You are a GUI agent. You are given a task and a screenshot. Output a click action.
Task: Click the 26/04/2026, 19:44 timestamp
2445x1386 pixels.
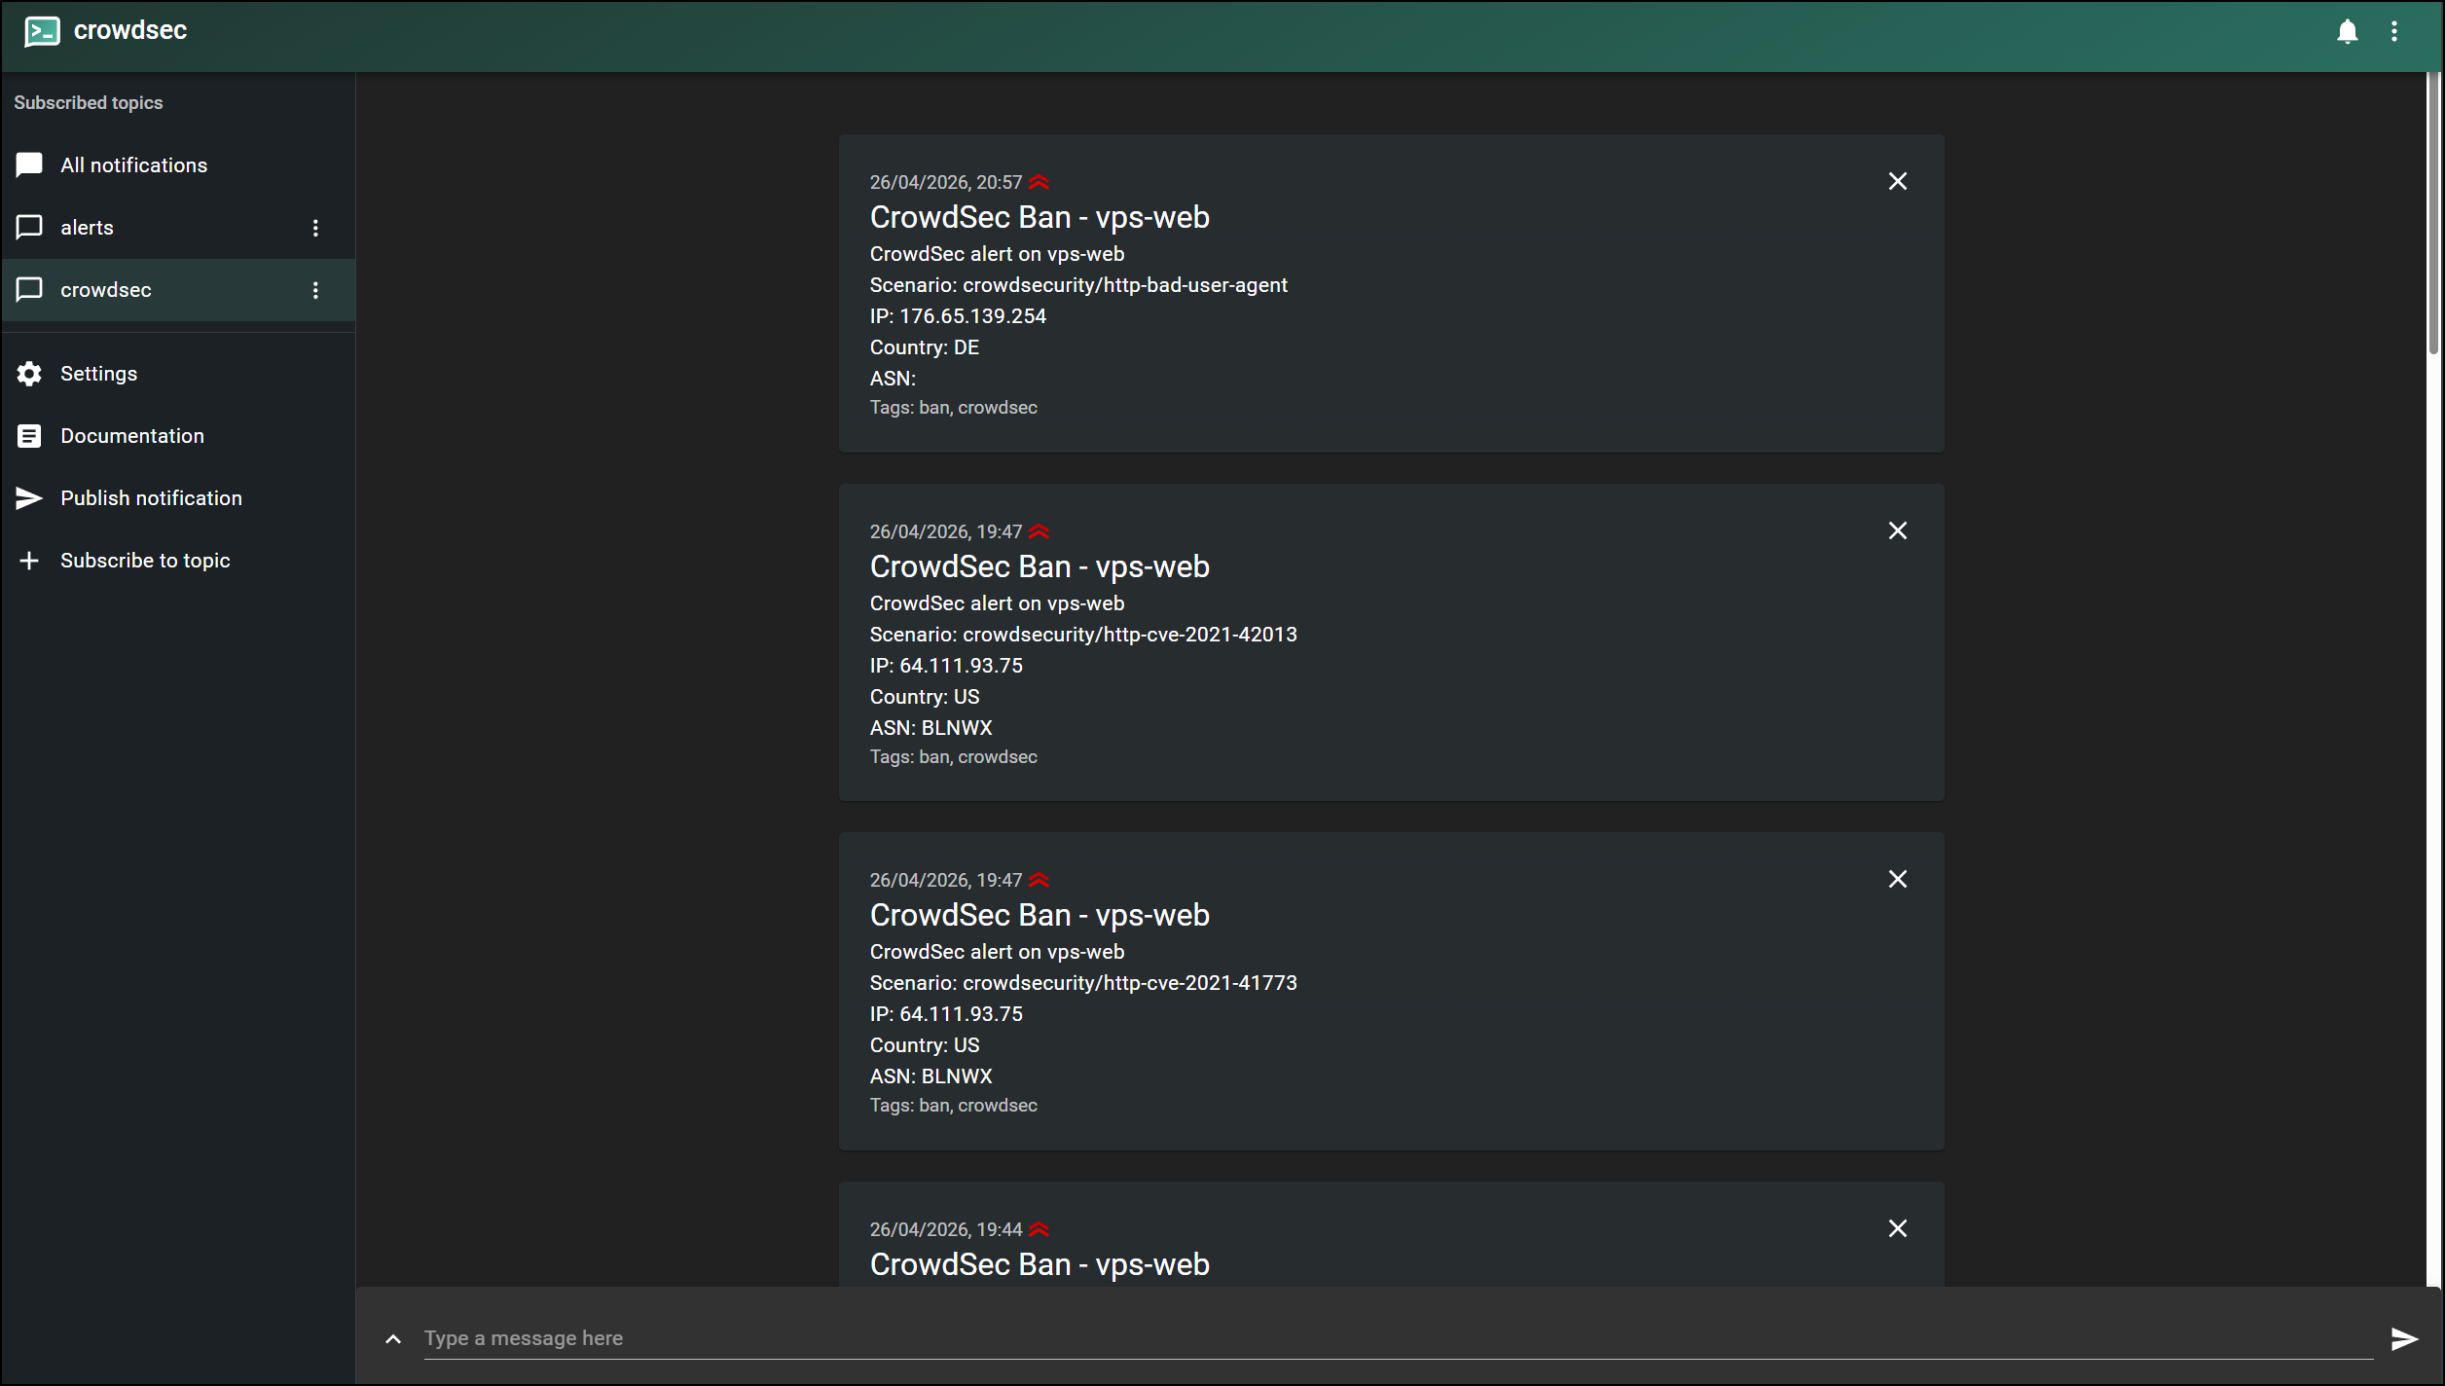pos(946,1229)
